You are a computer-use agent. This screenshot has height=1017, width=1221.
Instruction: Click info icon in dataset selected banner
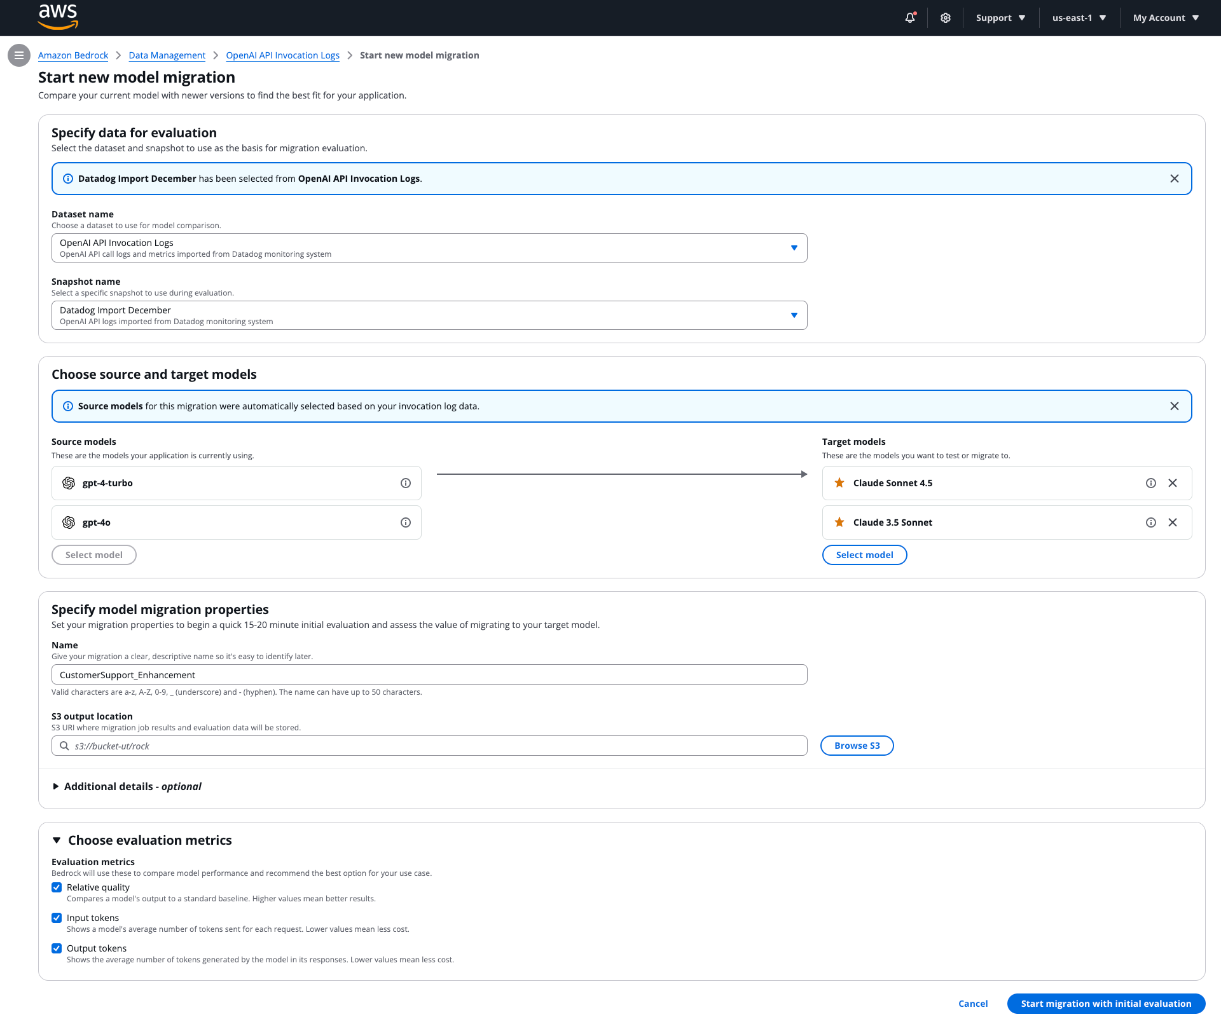pyautogui.click(x=68, y=179)
